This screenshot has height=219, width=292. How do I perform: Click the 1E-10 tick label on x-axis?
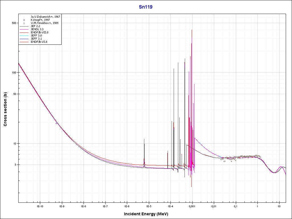(40, 206)
